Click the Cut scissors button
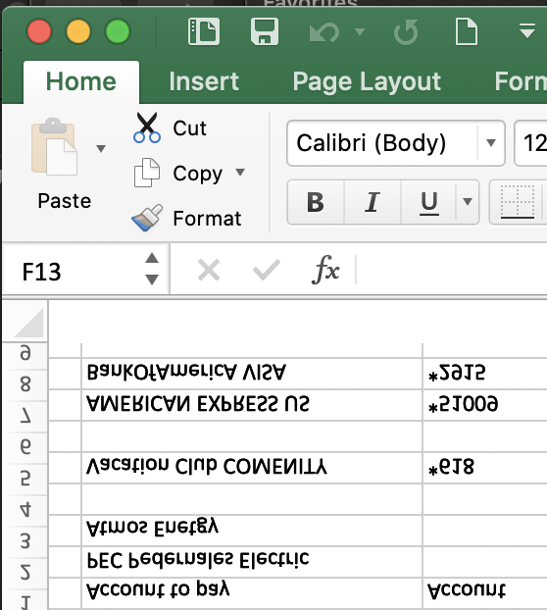The width and height of the screenshot is (547, 610). [171, 128]
